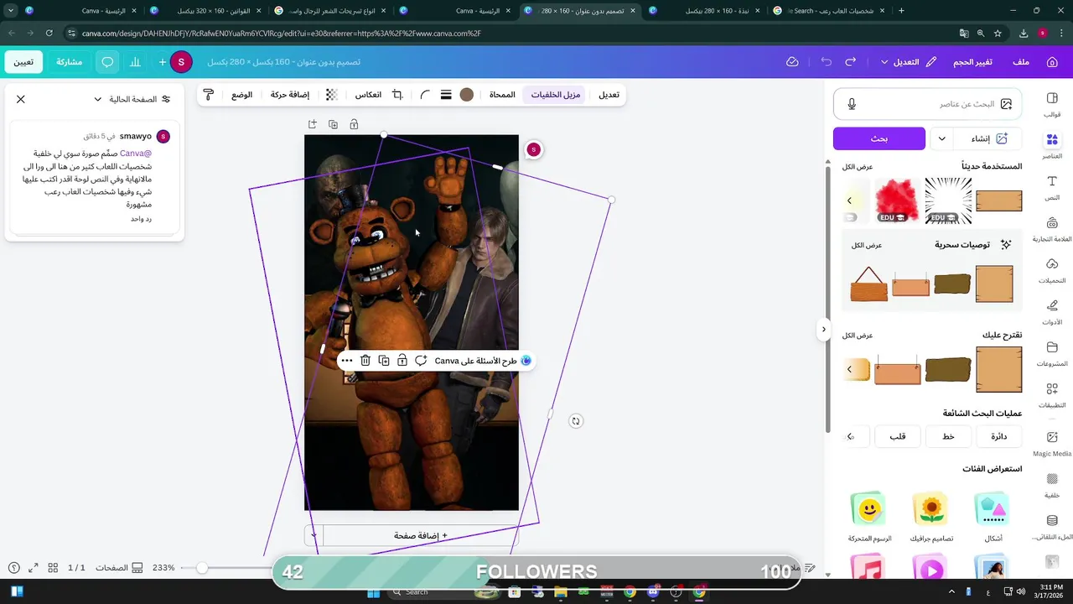Image resolution: width=1073 pixels, height=604 pixels.
Task: Click the copy style paint roller icon
Action: pos(209,95)
